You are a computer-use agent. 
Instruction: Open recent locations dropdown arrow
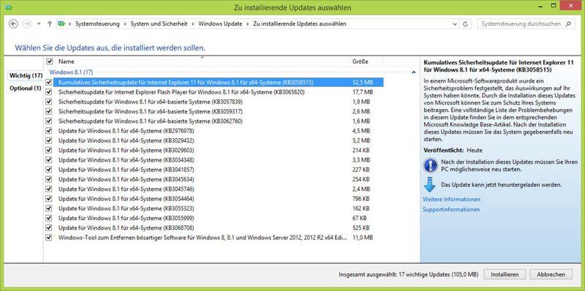39,24
